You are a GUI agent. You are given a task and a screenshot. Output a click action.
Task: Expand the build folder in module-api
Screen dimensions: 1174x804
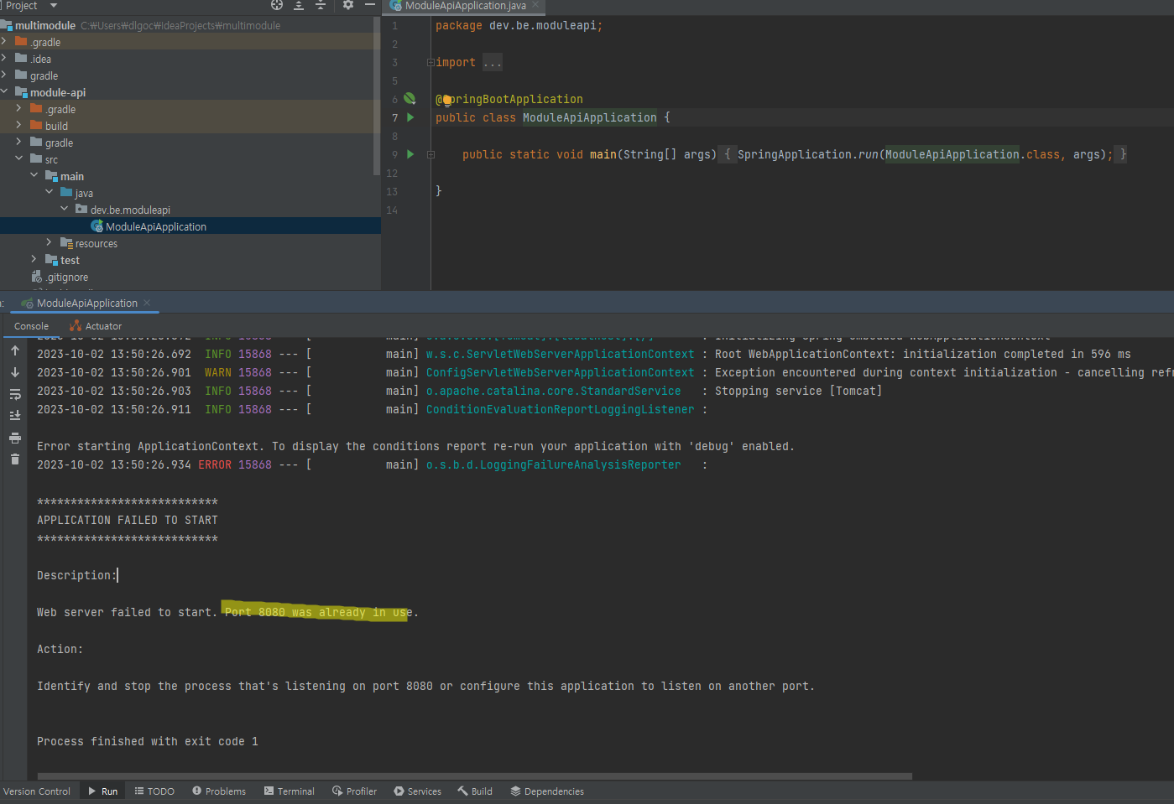19,126
